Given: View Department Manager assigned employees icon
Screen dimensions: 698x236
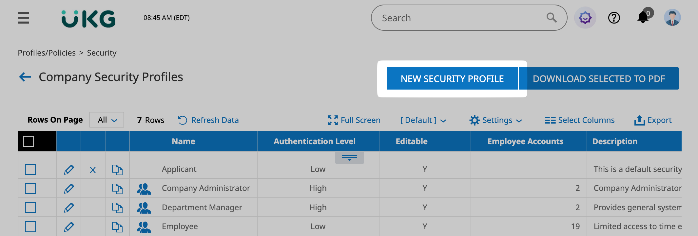Looking at the screenshot, I should click(x=144, y=208).
